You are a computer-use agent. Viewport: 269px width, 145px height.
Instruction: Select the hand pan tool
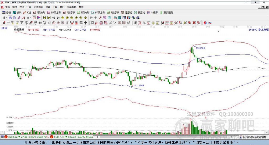(91, 18)
